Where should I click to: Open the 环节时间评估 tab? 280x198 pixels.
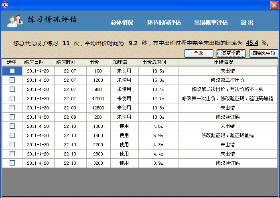point(164,22)
